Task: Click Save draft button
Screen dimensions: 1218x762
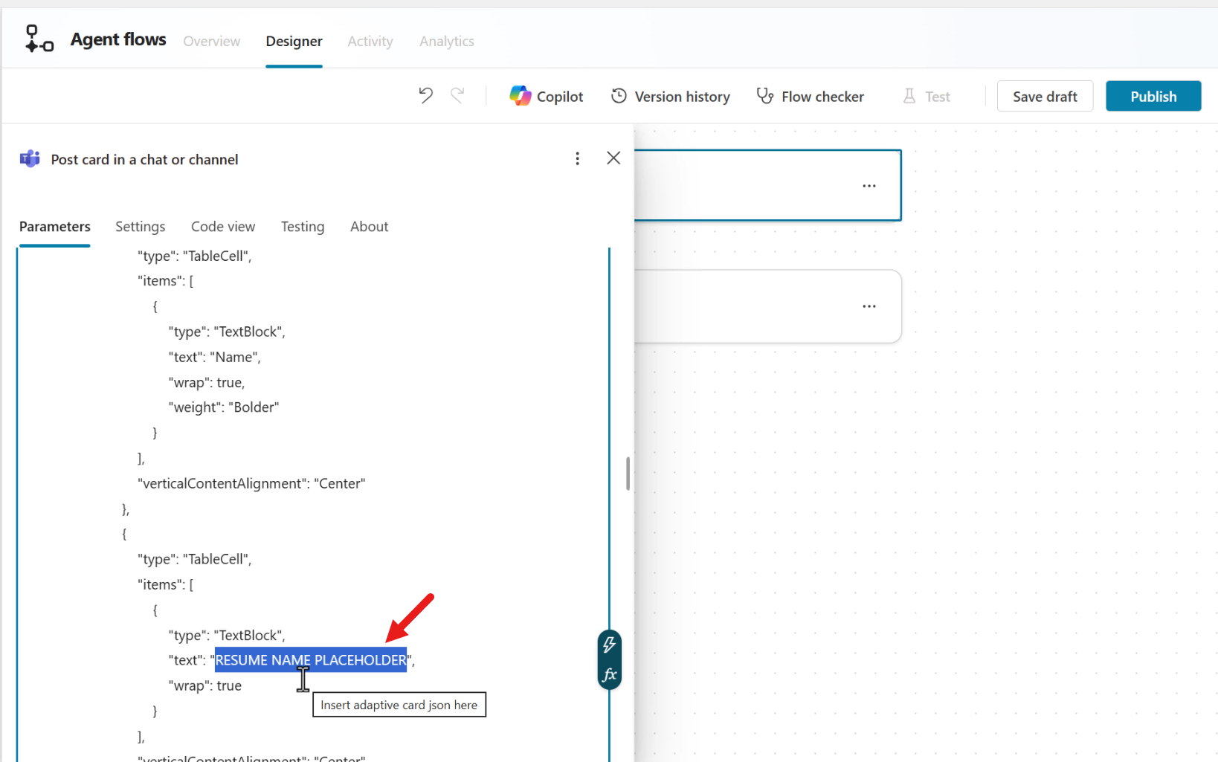Action: (x=1044, y=97)
